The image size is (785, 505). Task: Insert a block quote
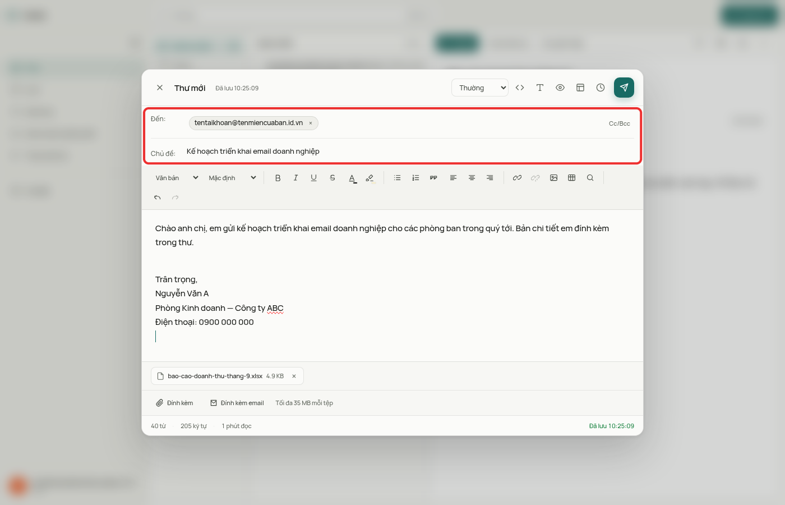(433, 178)
